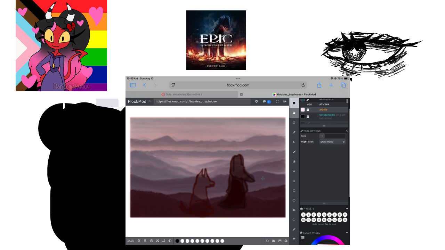Click the fit-to-screen arrows icon
The image size is (445, 250).
point(157,241)
